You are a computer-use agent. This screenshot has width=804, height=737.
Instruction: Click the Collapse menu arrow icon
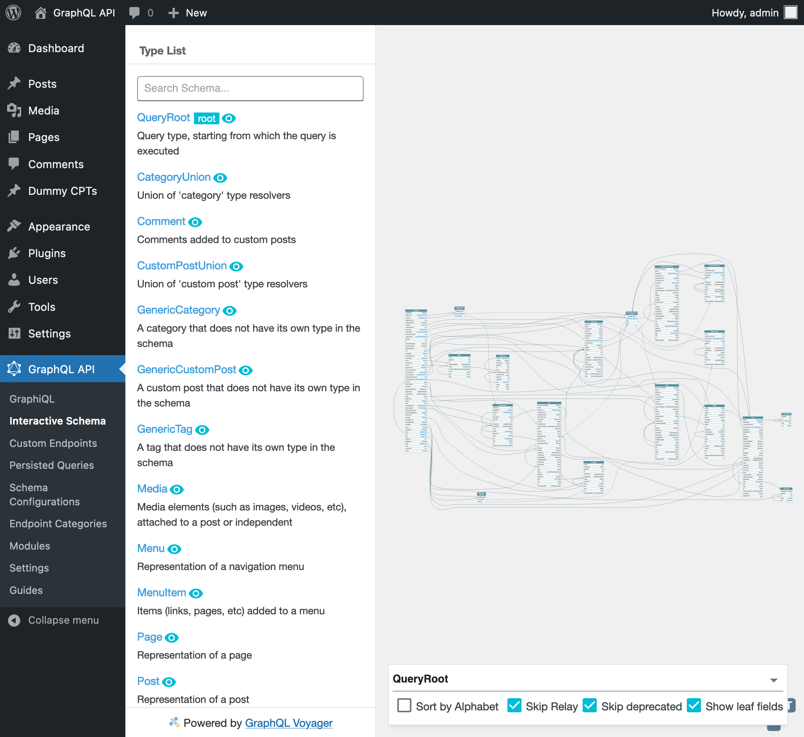tap(14, 620)
